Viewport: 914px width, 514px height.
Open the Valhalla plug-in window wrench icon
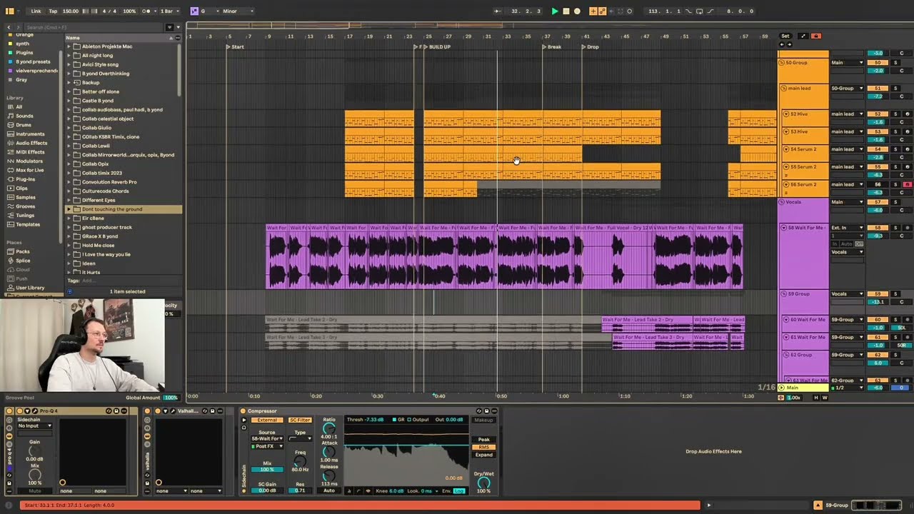[173, 411]
